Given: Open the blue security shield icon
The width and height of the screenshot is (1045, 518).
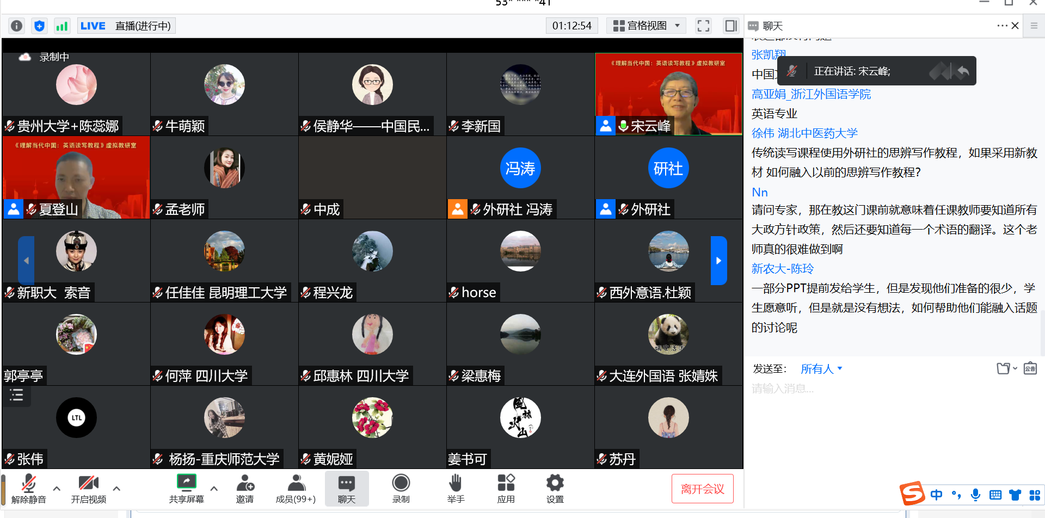Looking at the screenshot, I should 39,26.
